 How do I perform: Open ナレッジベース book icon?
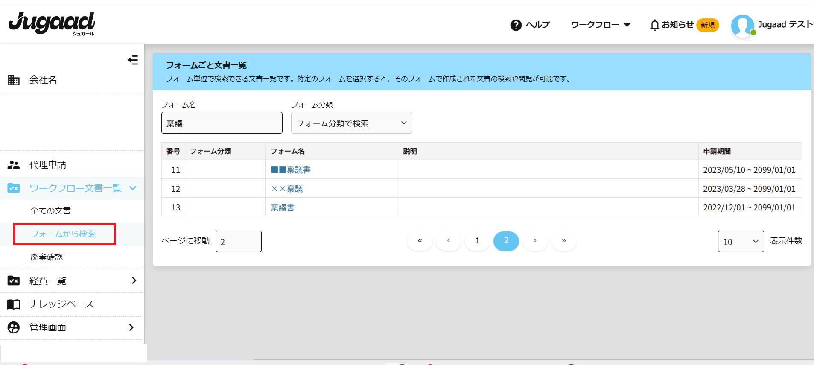(x=14, y=304)
